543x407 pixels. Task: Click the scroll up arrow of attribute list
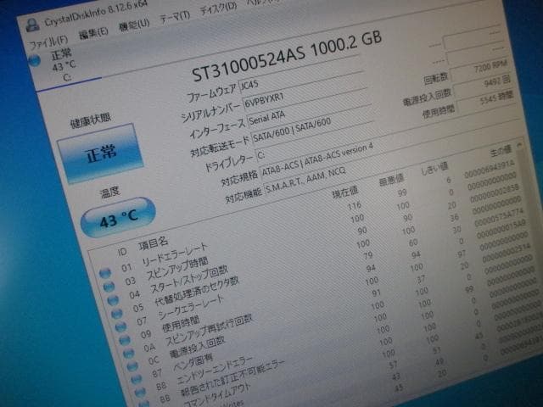pos(519,145)
